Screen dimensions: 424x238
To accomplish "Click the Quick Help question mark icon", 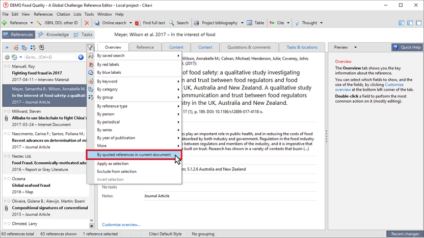I will click(x=395, y=47).
